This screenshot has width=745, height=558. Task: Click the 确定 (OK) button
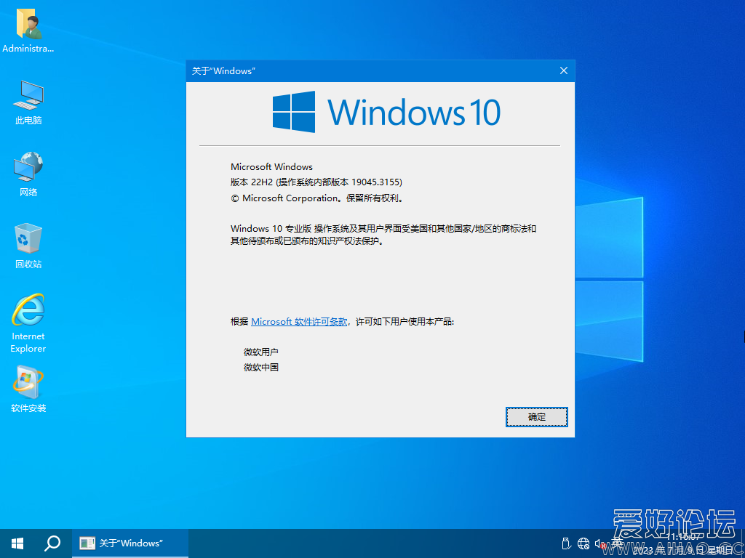click(x=536, y=417)
